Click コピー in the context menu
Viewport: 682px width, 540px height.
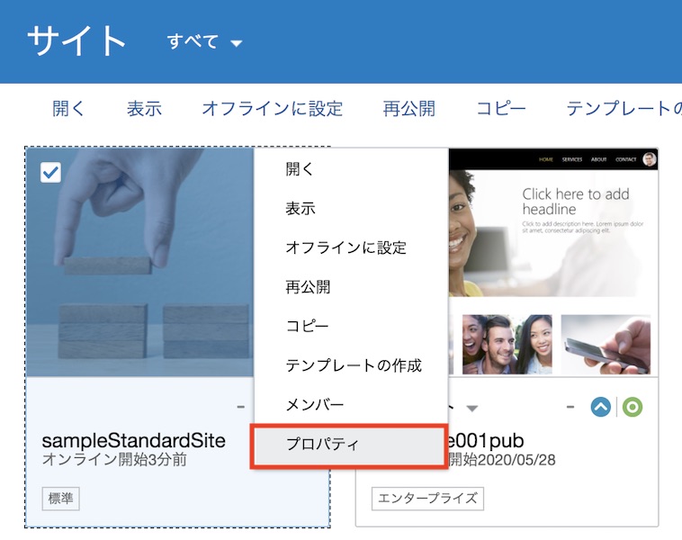tap(307, 326)
